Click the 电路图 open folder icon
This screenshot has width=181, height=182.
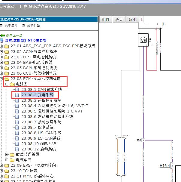[12, 84]
